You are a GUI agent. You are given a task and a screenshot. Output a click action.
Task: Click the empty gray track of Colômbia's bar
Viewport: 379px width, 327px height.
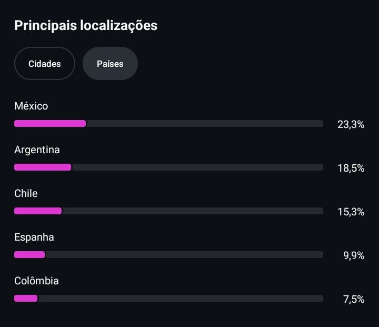[x=180, y=299]
